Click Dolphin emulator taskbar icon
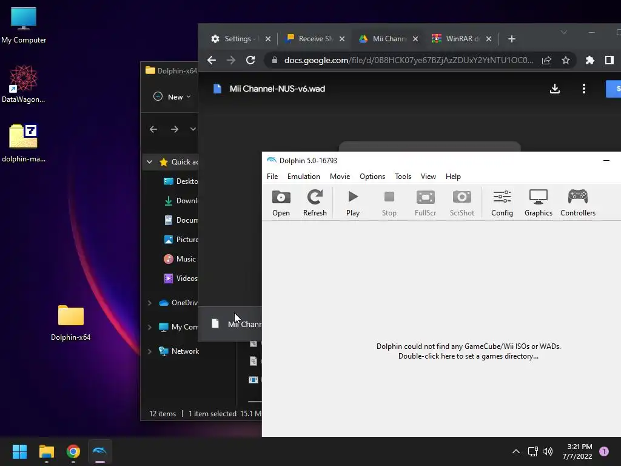 pyautogui.click(x=100, y=451)
